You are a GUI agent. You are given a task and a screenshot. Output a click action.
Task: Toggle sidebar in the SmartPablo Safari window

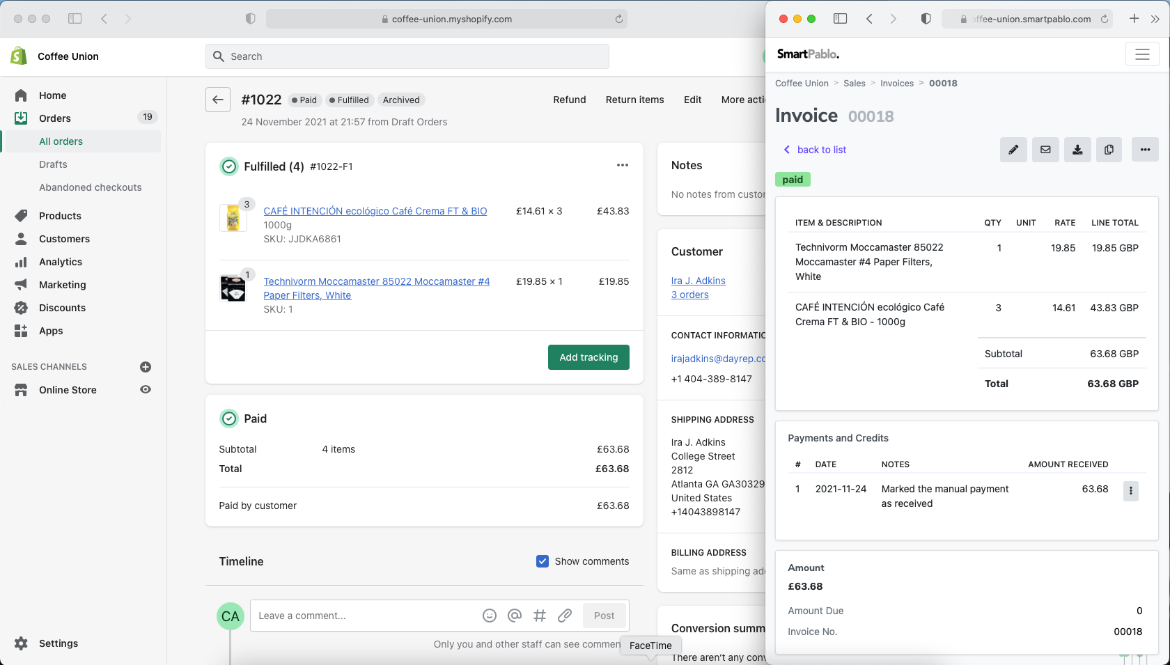(841, 19)
